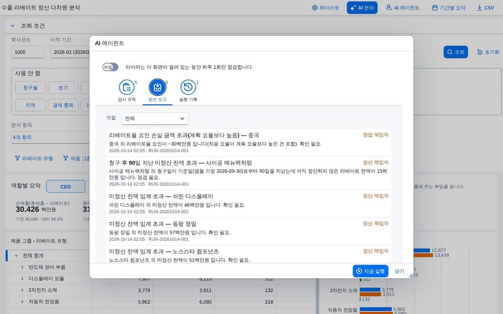
Task: Click table cell value 6,080
Action: point(205,302)
